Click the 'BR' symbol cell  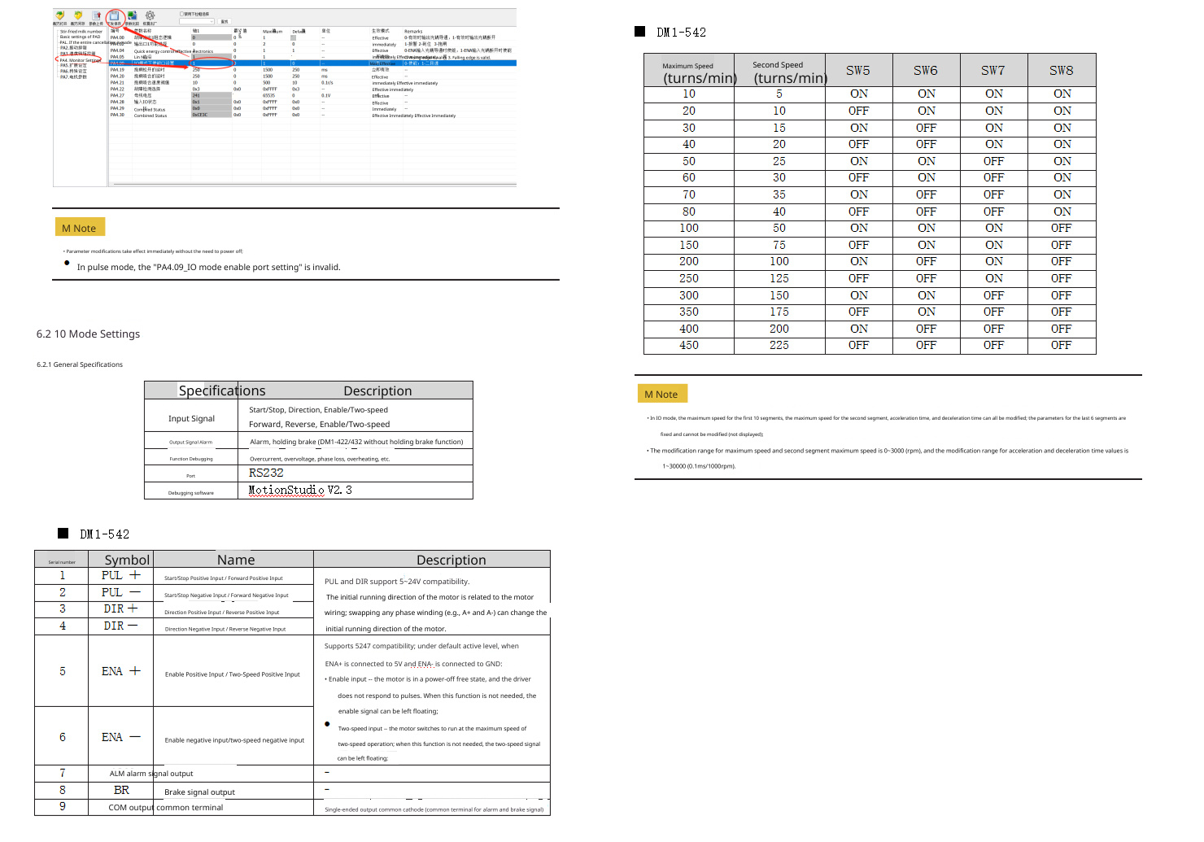point(121,790)
